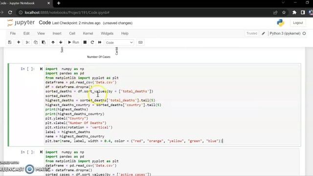Screen dimensions: 313x176
Task: Click the plt.bar line in first cell
Action: (x=134, y=141)
